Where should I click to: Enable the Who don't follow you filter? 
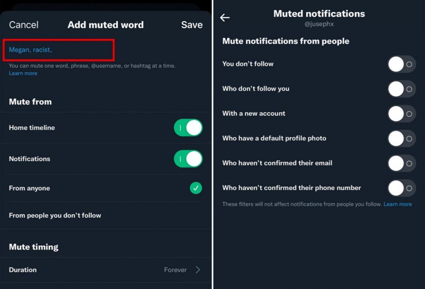(401, 89)
